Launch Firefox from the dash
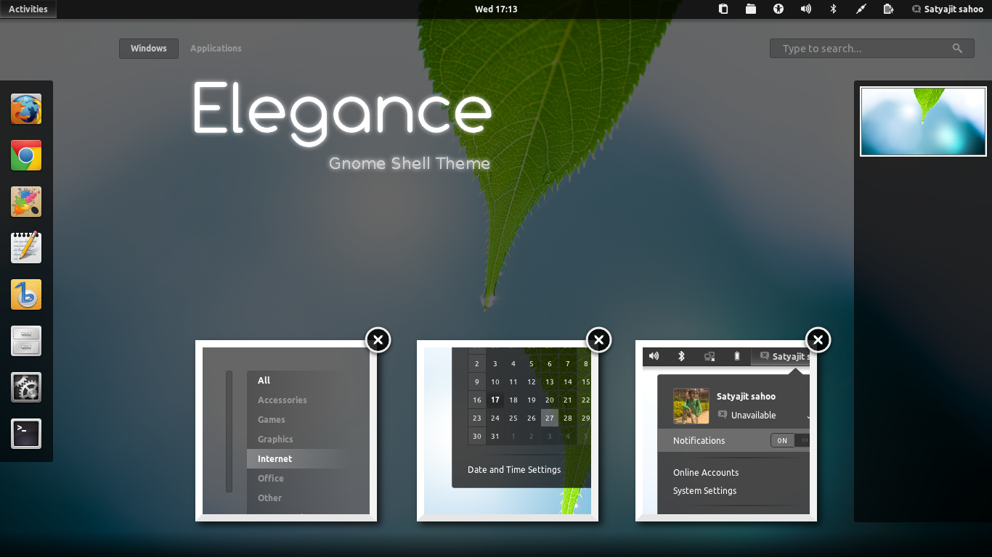The width and height of the screenshot is (992, 557). pyautogui.click(x=26, y=109)
